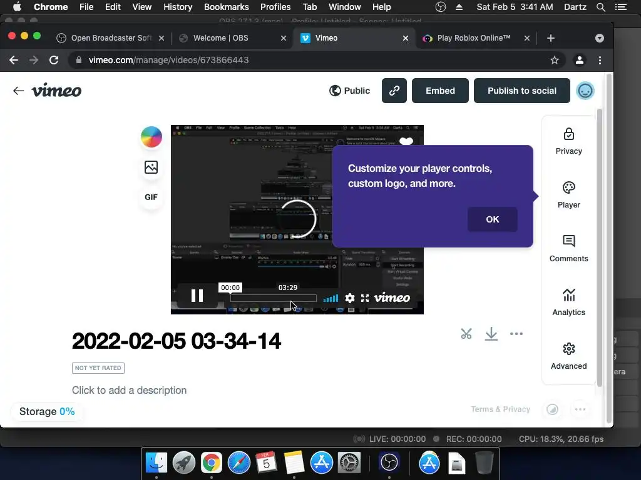Open Finder from the Dock

[156, 462]
